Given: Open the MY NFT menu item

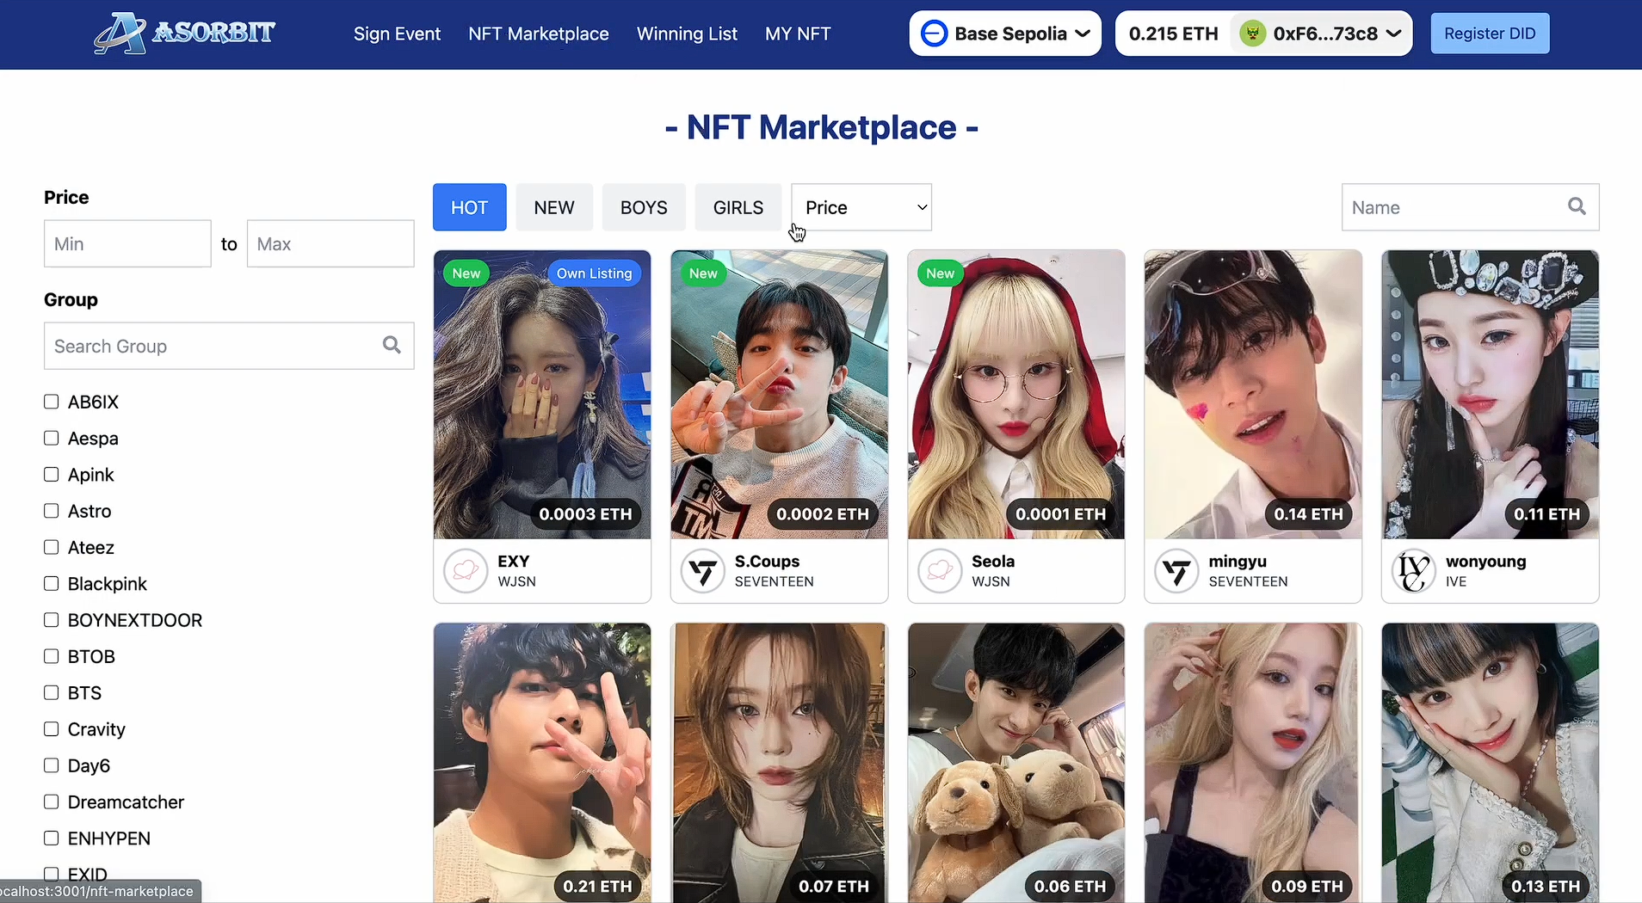Looking at the screenshot, I should (x=797, y=34).
